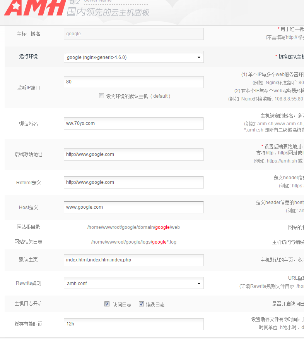This screenshot has width=304, height=339.
Task: Click the disabled 主标识域名 google field
Action: pyautogui.click(x=133, y=34)
